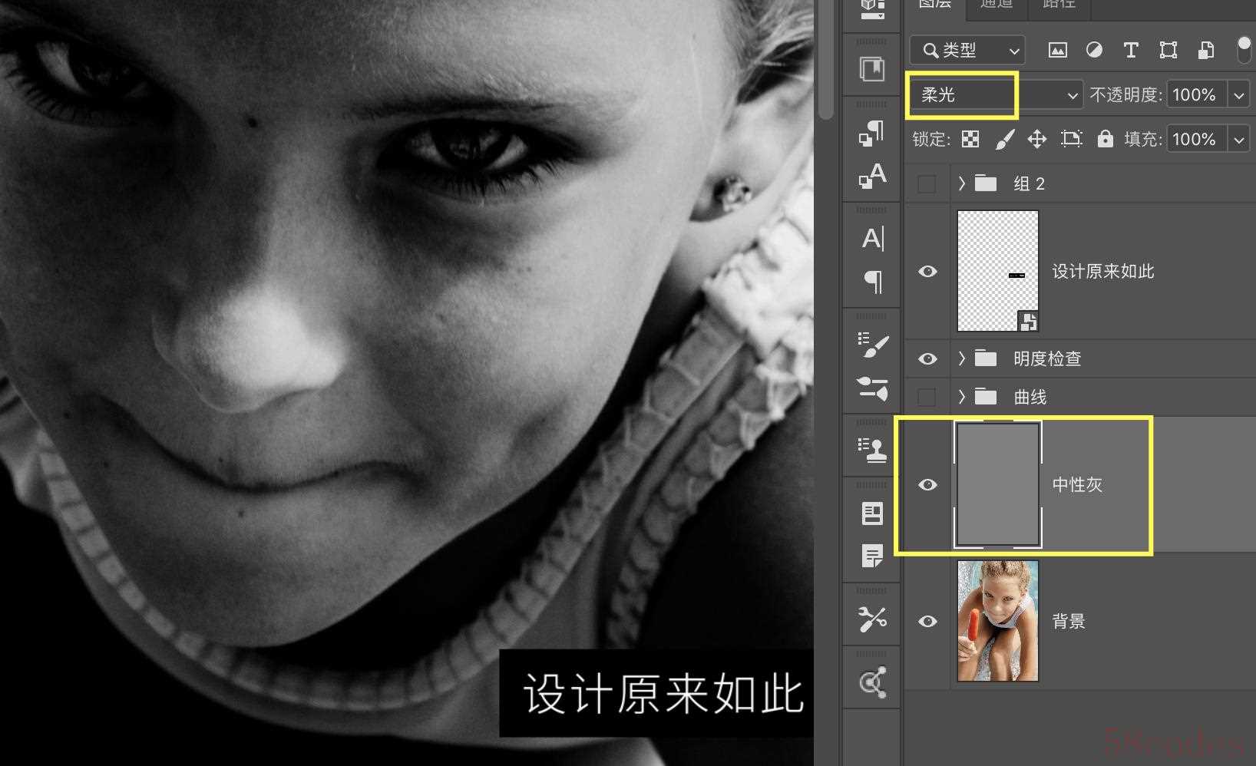1256x766 pixels.
Task: Lock image pixels brush icon
Action: pos(1004,139)
